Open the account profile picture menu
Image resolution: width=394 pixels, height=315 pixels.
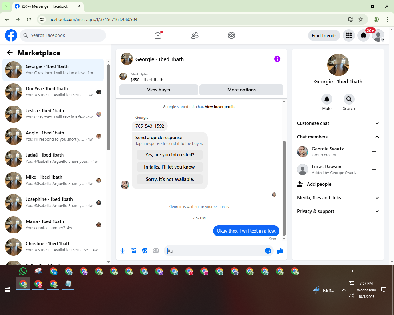378,35
